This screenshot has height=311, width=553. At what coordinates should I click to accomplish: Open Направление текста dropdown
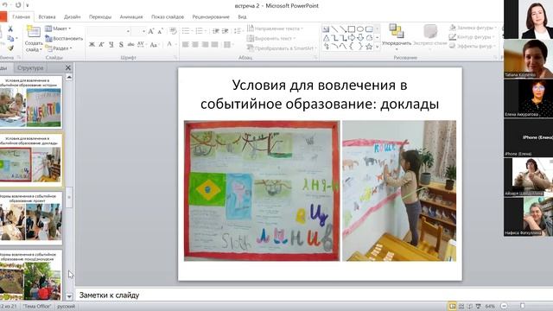pyautogui.click(x=275, y=29)
